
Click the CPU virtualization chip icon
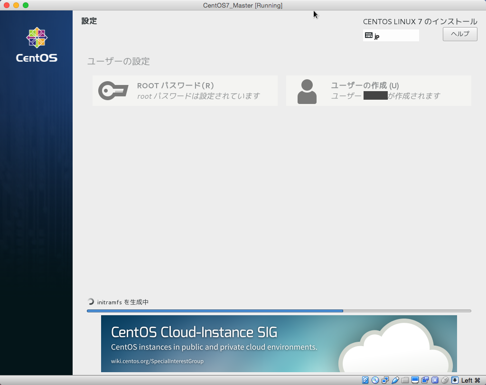pyautogui.click(x=435, y=380)
